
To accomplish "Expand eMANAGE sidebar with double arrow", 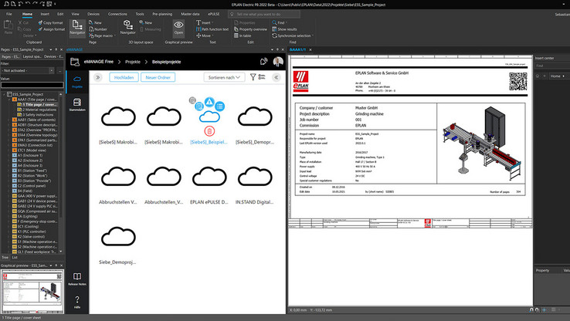I will point(98,77).
